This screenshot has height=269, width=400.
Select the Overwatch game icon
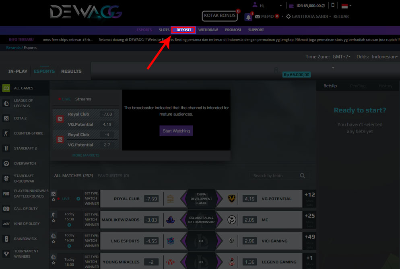coord(6,163)
